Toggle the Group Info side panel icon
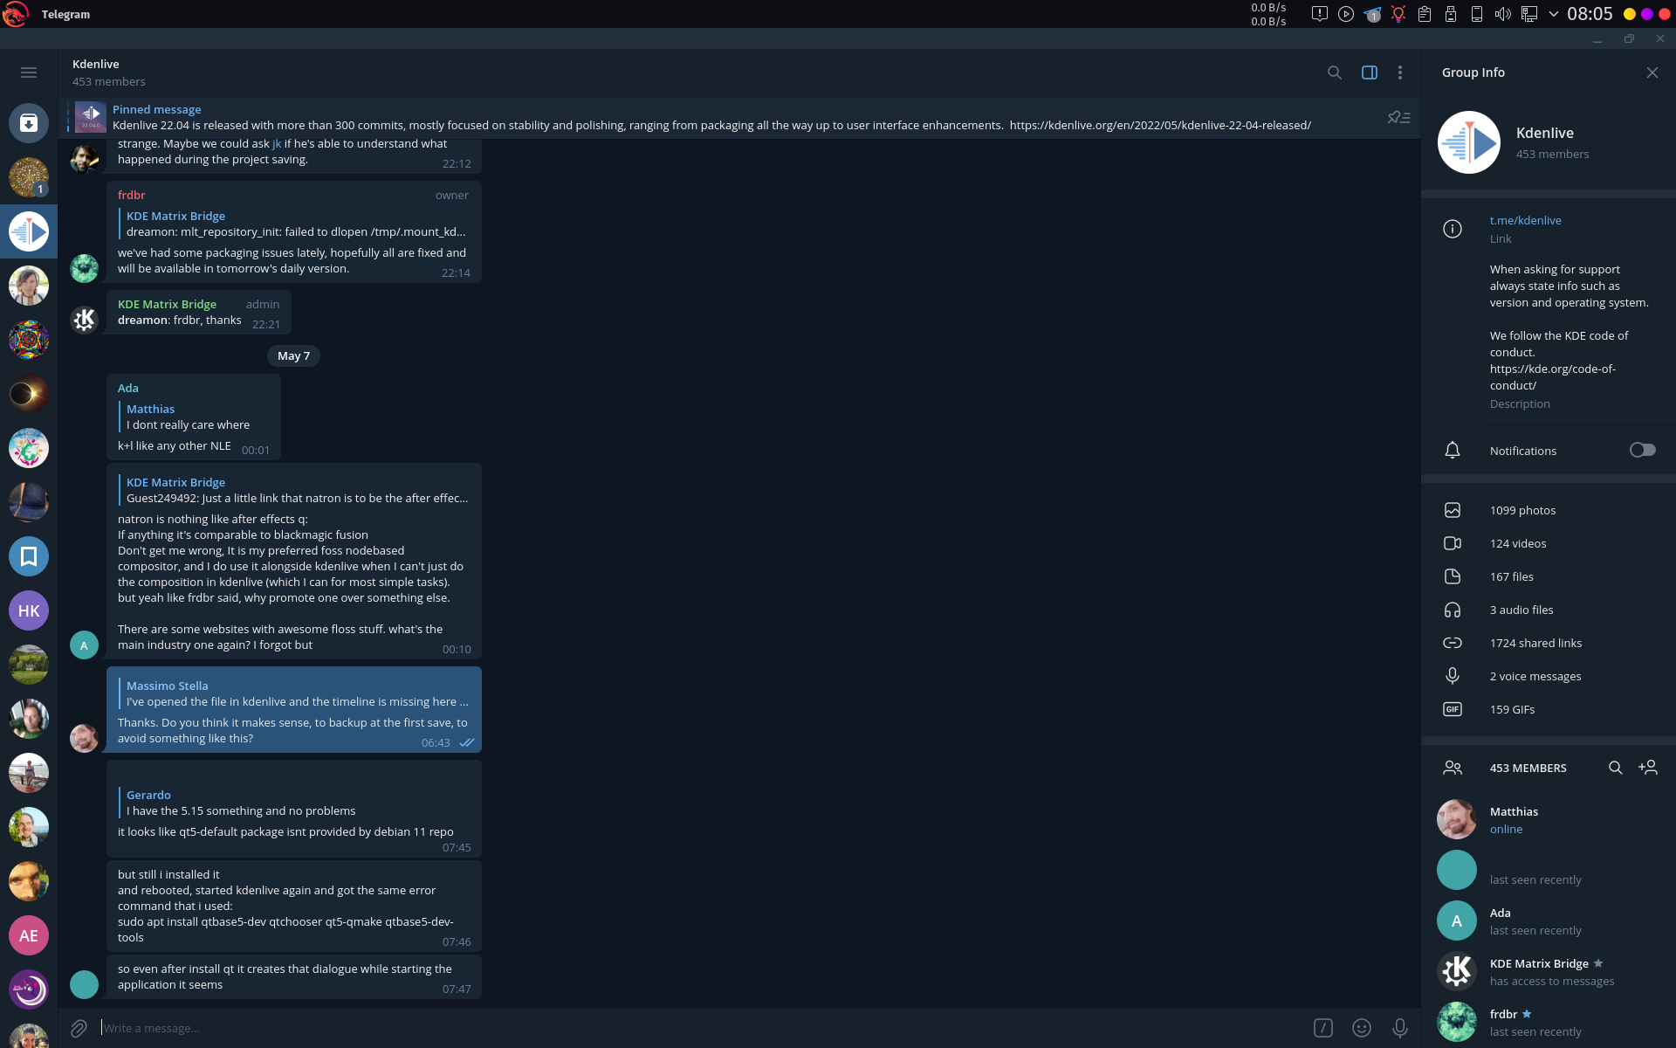 1369,72
